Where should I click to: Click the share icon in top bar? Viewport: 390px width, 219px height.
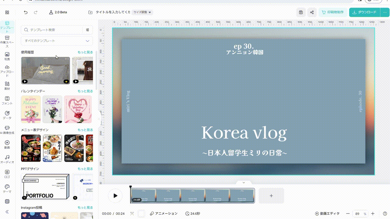[x=312, y=12]
